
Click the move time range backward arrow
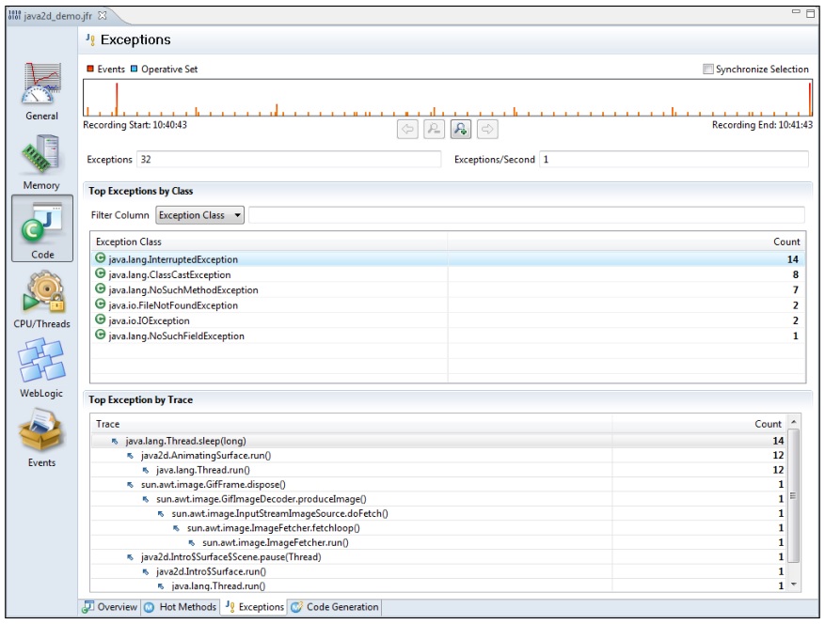coord(407,129)
